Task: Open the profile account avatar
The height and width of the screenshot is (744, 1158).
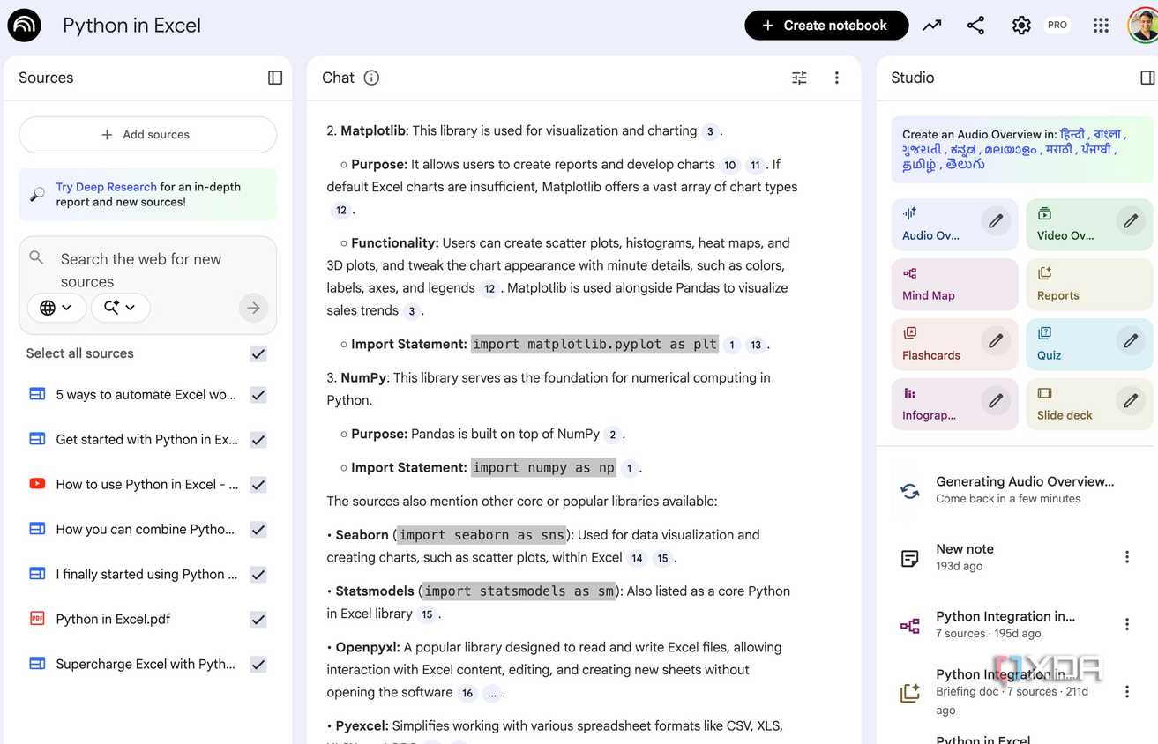Action: (x=1143, y=26)
